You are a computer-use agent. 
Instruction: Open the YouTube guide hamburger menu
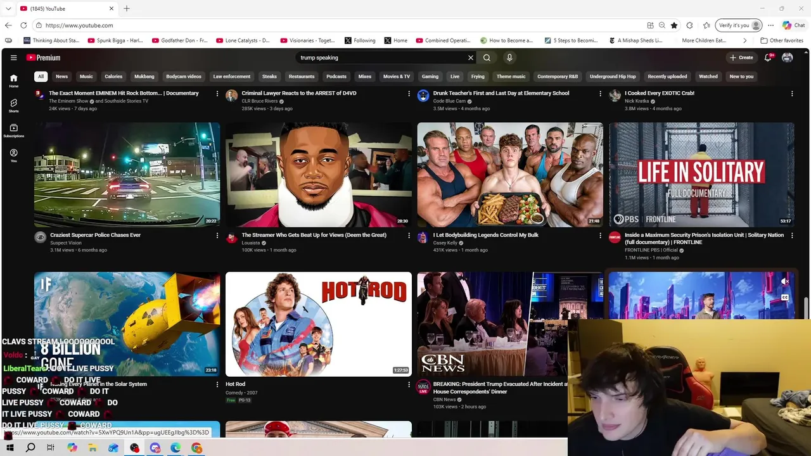[x=13, y=58]
